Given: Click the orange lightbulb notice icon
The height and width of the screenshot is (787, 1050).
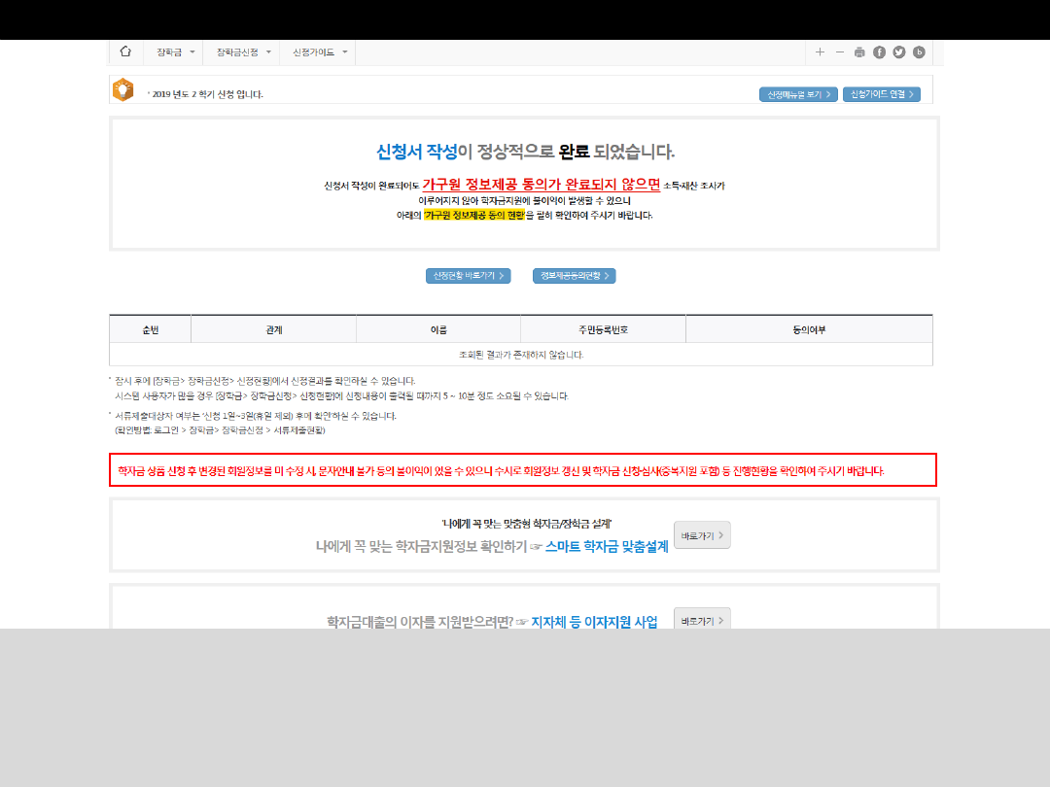Looking at the screenshot, I should point(122,89).
